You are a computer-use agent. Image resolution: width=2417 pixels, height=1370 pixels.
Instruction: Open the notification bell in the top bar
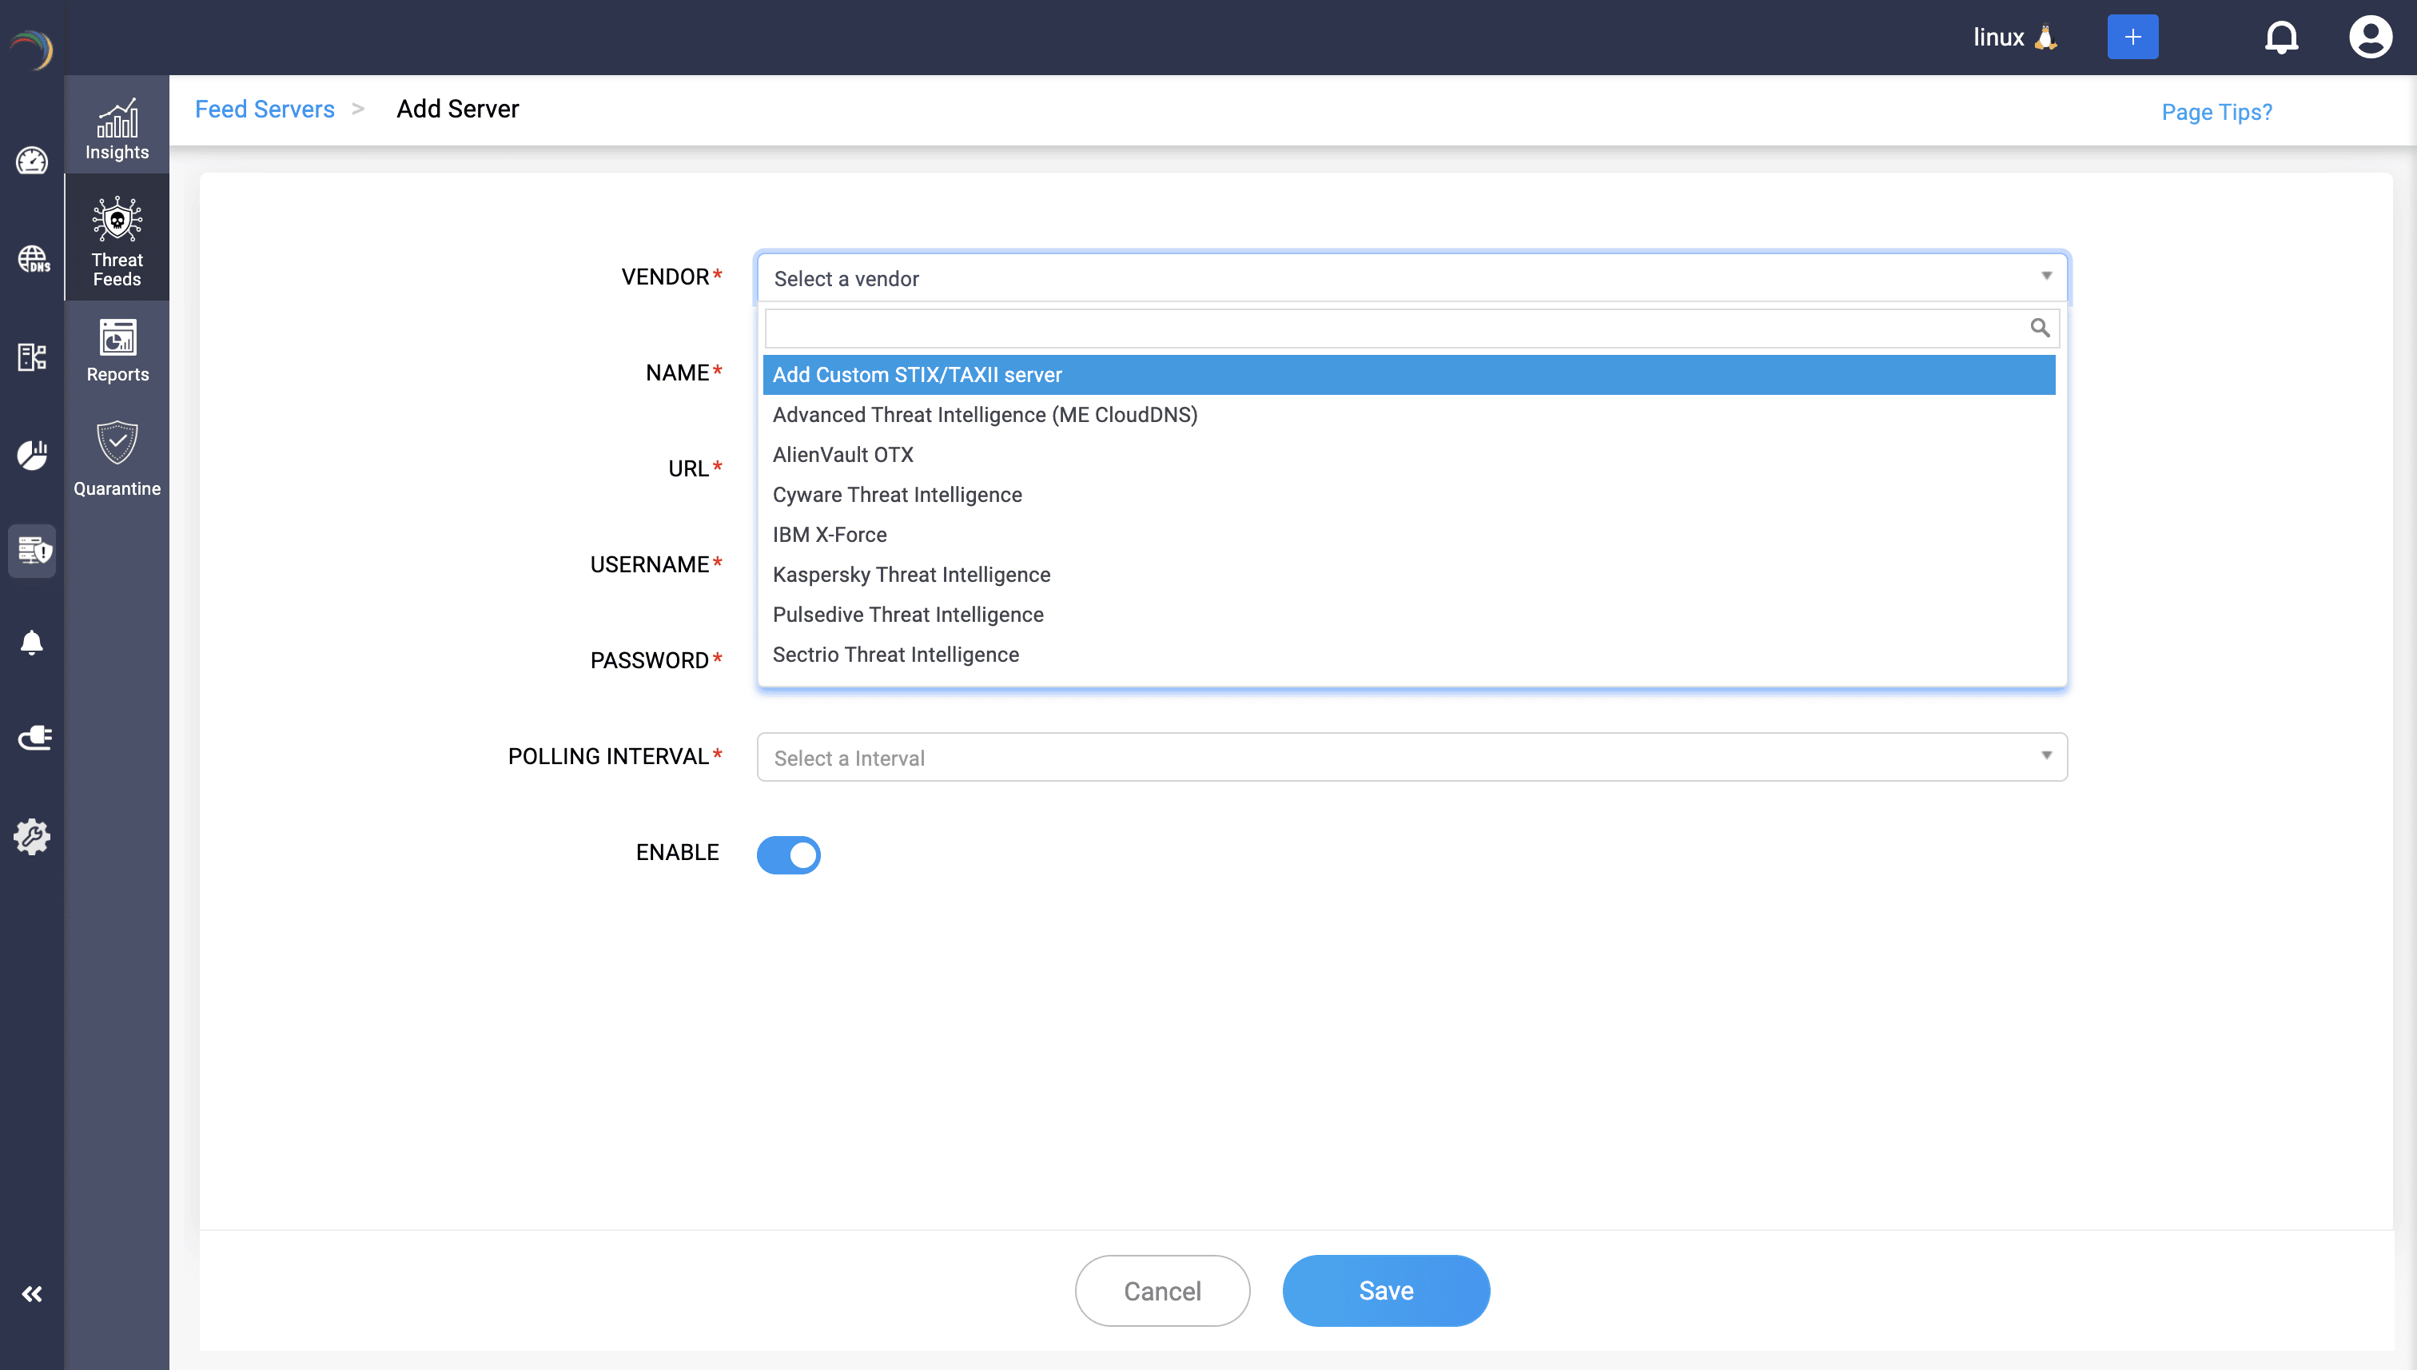[2281, 37]
